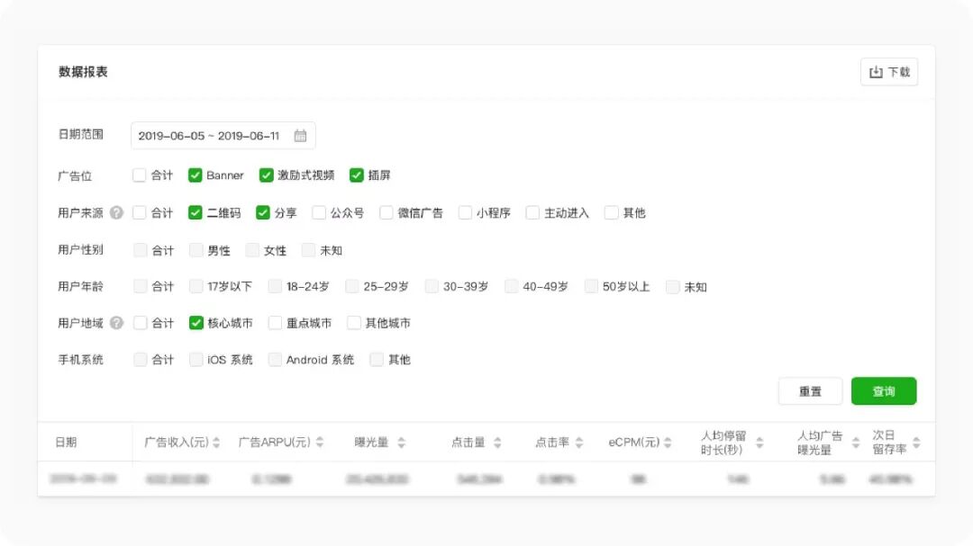Click help icon next to 用户来源
The height and width of the screenshot is (546, 973).
[x=117, y=213]
